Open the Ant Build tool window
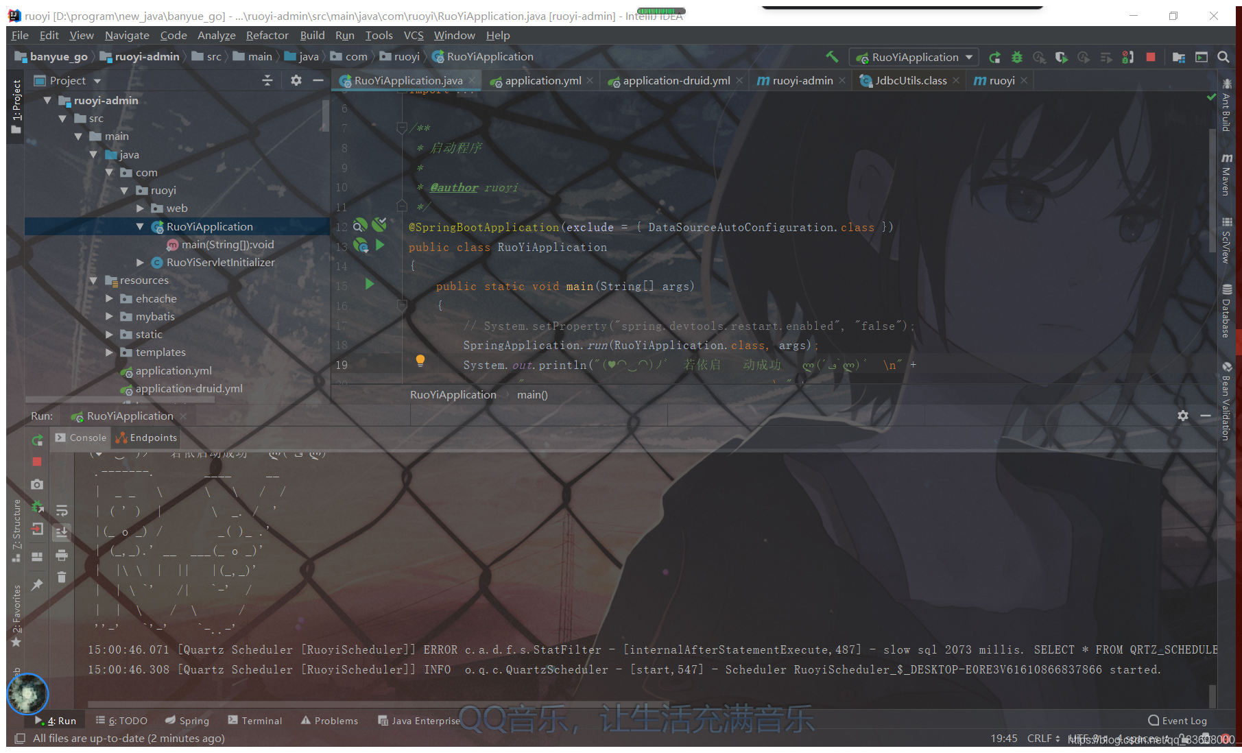The image size is (1242, 753). click(1226, 106)
